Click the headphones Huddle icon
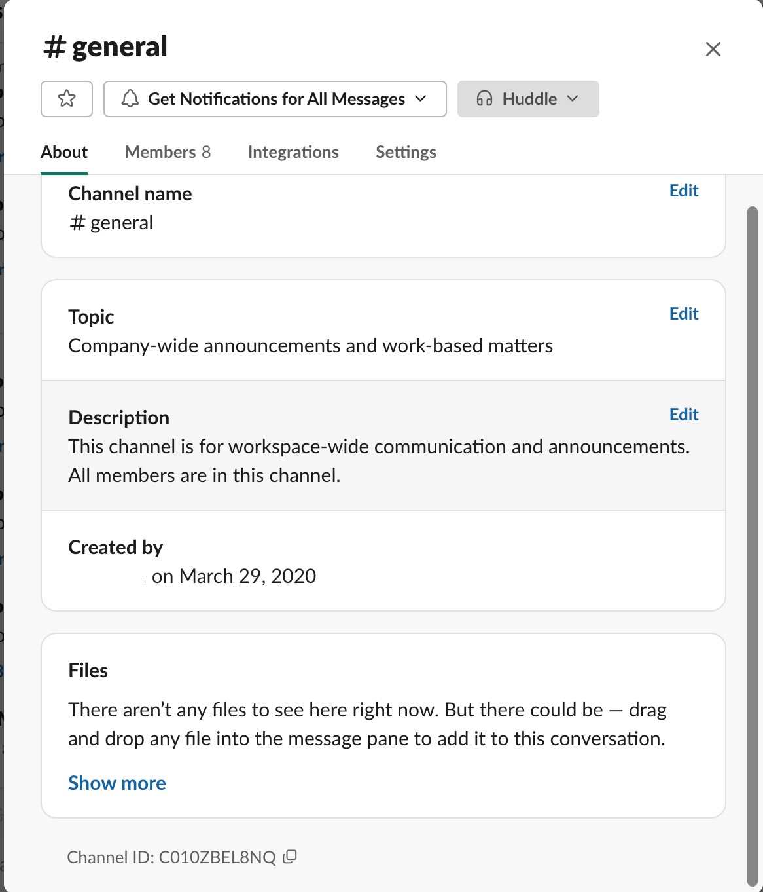This screenshot has width=763, height=892. pos(484,99)
